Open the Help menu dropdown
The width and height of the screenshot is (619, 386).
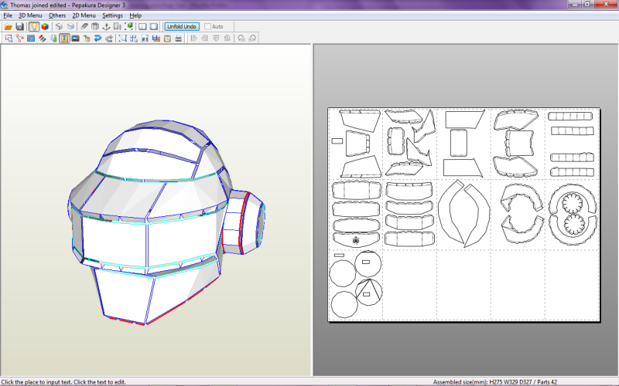click(x=135, y=15)
